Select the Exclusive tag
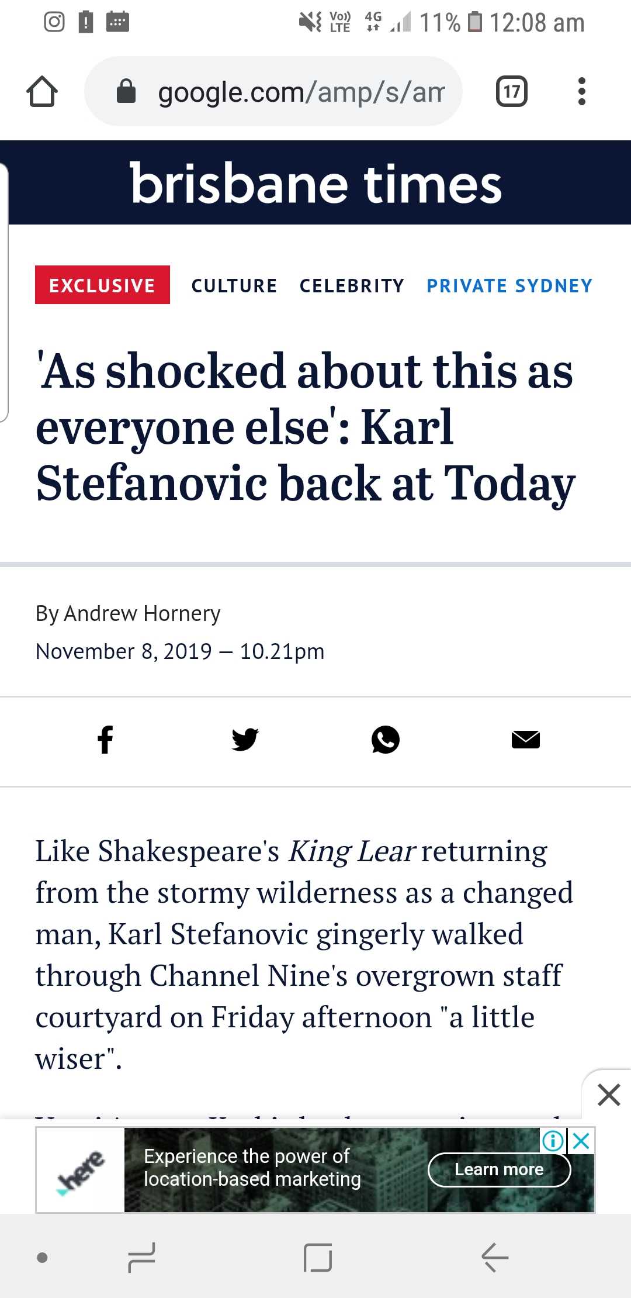The width and height of the screenshot is (631, 1298). point(102,285)
